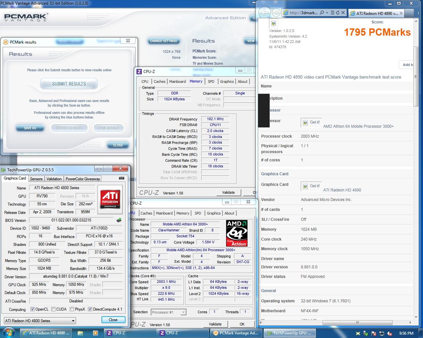
Task: Switch to the PCMark Vantage taskbar button
Action: 236,333
